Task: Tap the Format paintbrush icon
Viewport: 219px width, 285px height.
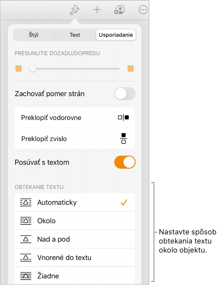Action: (74, 10)
